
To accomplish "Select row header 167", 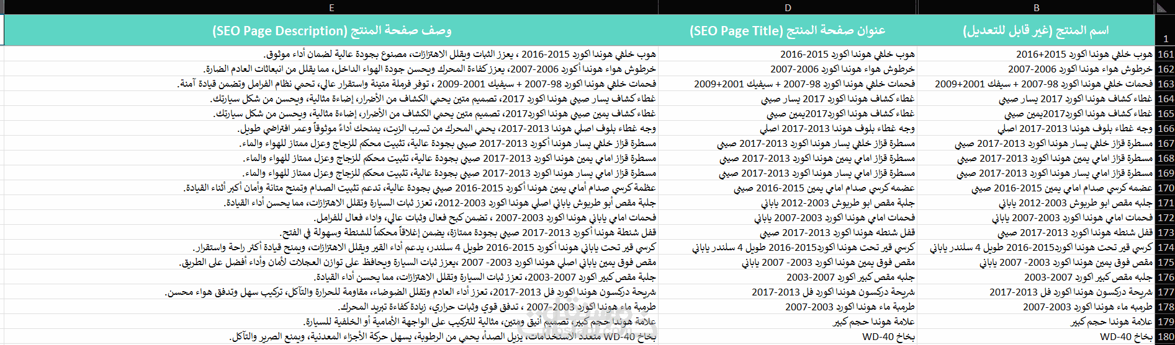I will 1164,143.
